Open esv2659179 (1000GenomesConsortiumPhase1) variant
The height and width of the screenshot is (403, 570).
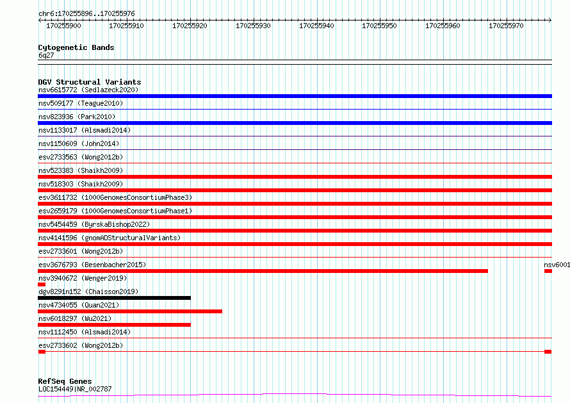(x=115, y=211)
